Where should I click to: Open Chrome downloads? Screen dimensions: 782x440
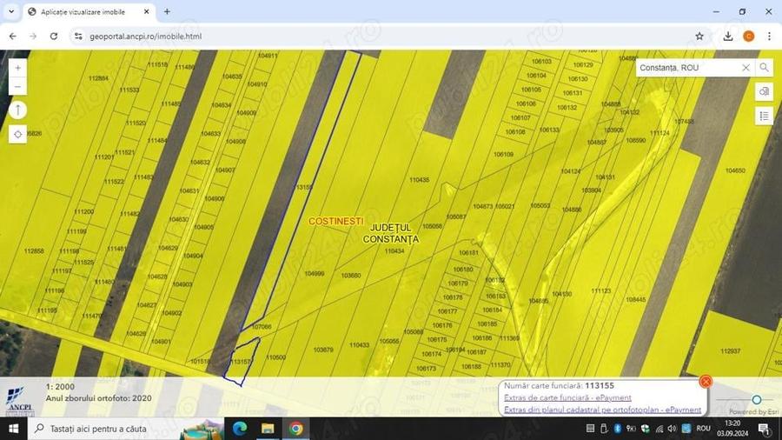click(x=728, y=37)
